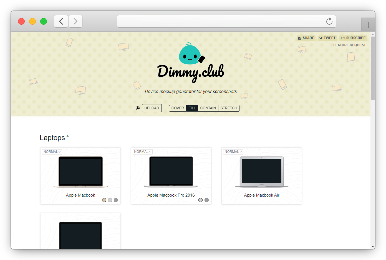Reload the page with the refresh icon
Viewport: 386px width, 260px height.
[x=329, y=21]
